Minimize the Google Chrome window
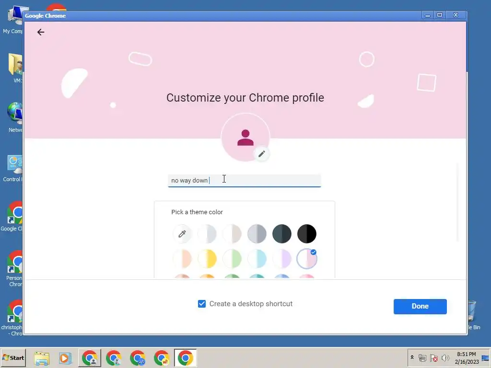The width and height of the screenshot is (491, 368). pos(427,15)
